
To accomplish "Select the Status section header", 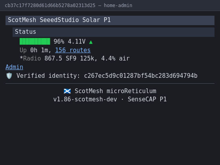I will pos(114,32).
